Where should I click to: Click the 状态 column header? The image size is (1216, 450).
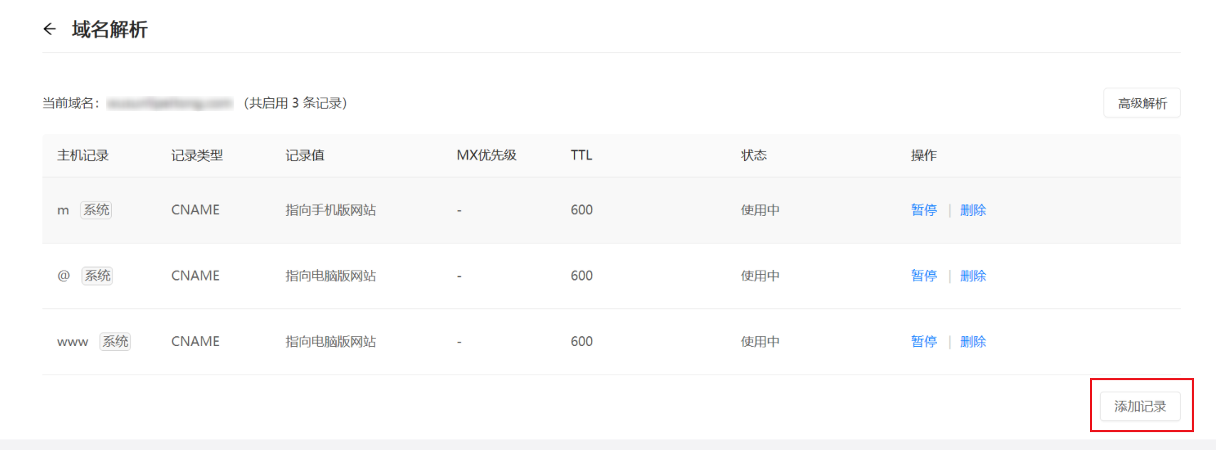tap(754, 155)
